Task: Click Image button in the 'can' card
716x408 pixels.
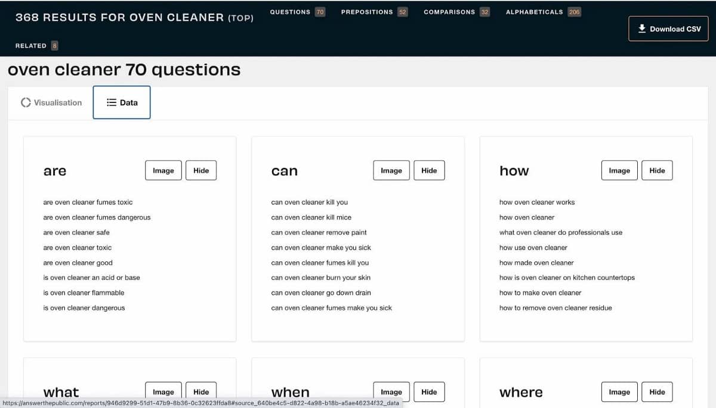Action: [391, 170]
